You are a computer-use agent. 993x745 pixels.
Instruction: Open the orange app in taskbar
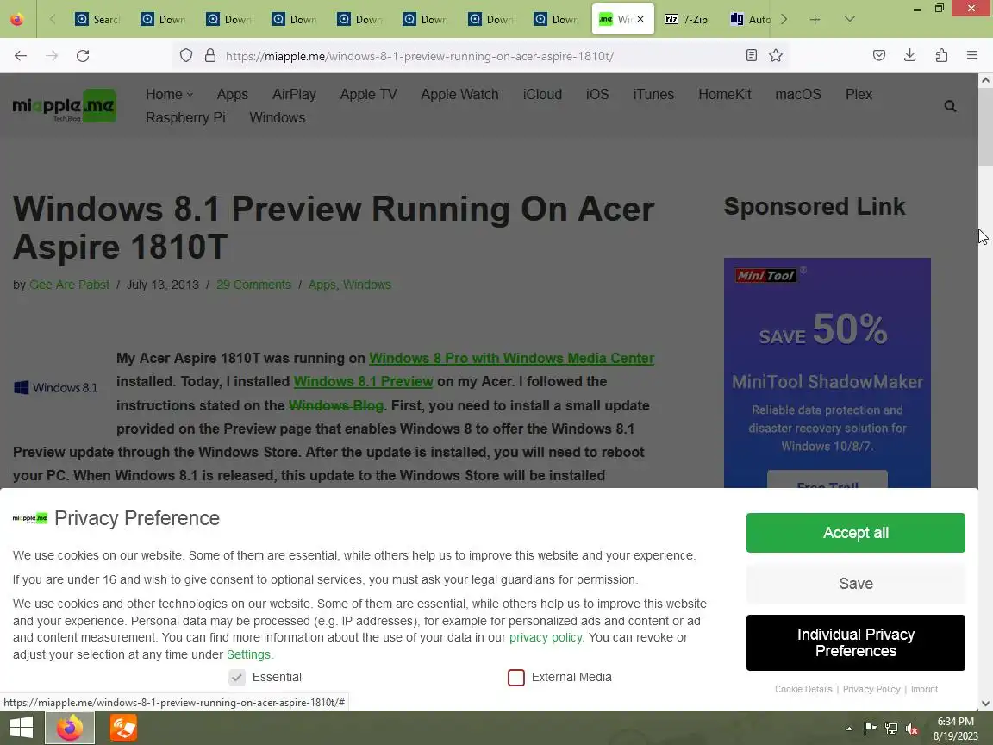123,727
